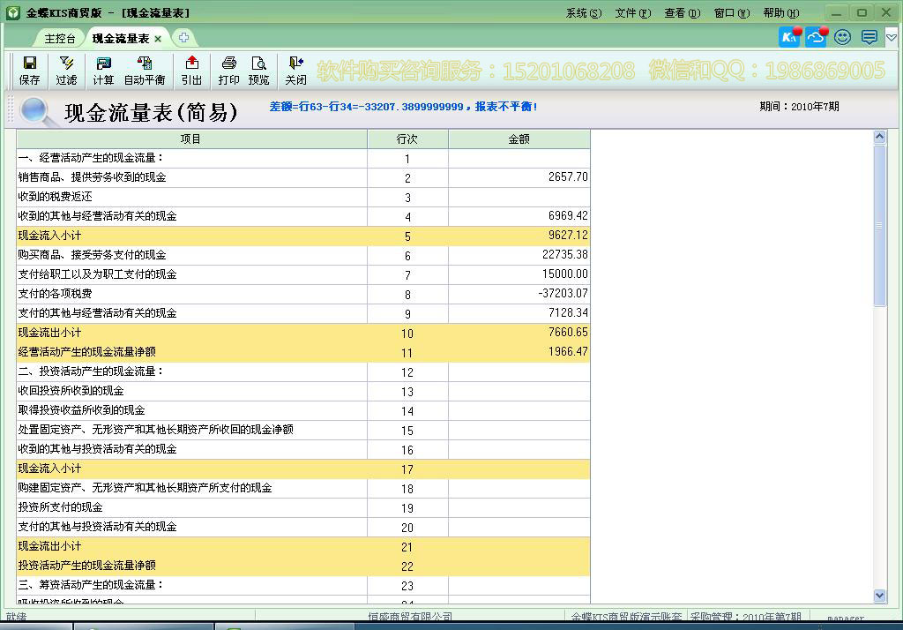Close the 现金流量表 tab
903x630 pixels.
pos(158,39)
